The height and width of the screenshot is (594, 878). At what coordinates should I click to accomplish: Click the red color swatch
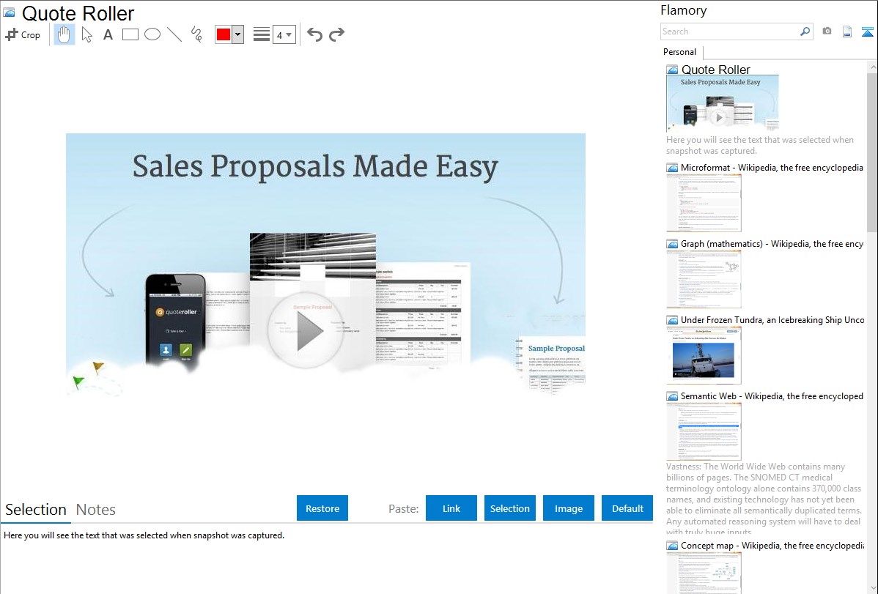point(224,34)
